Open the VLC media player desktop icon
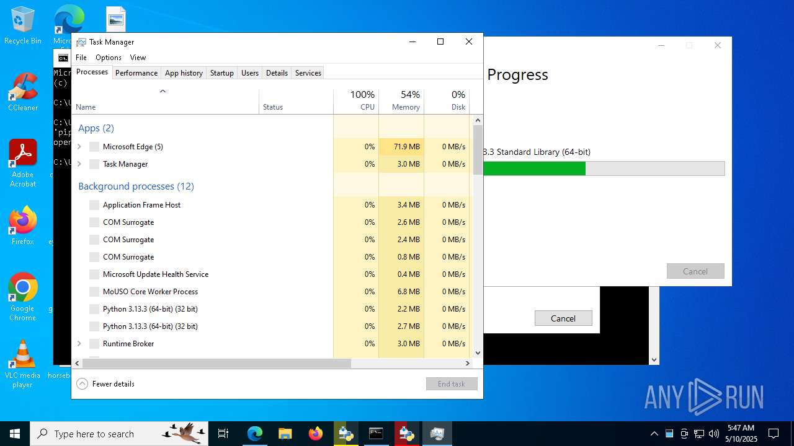This screenshot has width=794, height=446. click(x=22, y=364)
